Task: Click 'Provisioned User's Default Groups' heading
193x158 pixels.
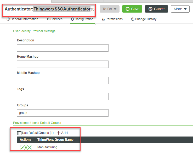Action: point(37,123)
